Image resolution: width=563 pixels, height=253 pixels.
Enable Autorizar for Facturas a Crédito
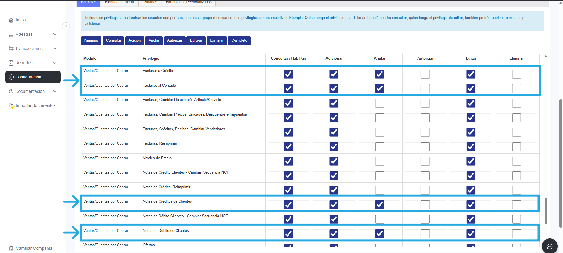tap(425, 74)
